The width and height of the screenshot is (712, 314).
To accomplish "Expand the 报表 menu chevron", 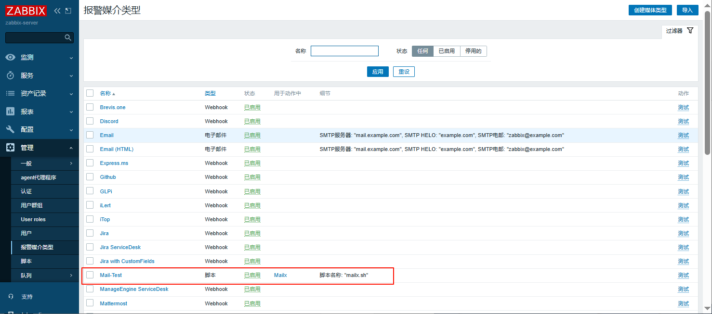I will coord(71,112).
